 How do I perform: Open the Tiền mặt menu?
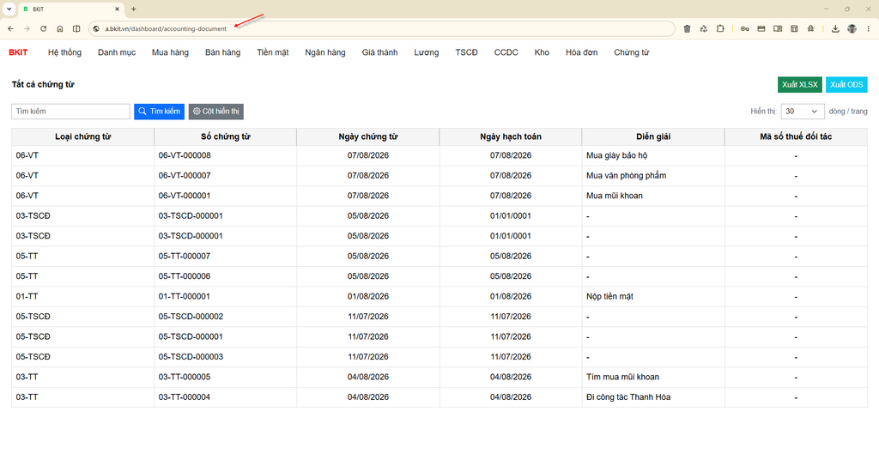point(273,52)
